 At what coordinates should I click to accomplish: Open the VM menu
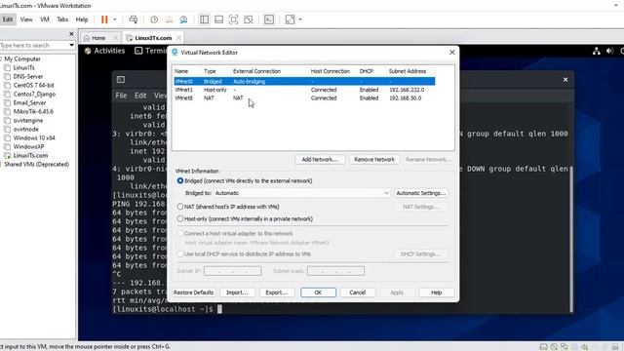point(45,19)
